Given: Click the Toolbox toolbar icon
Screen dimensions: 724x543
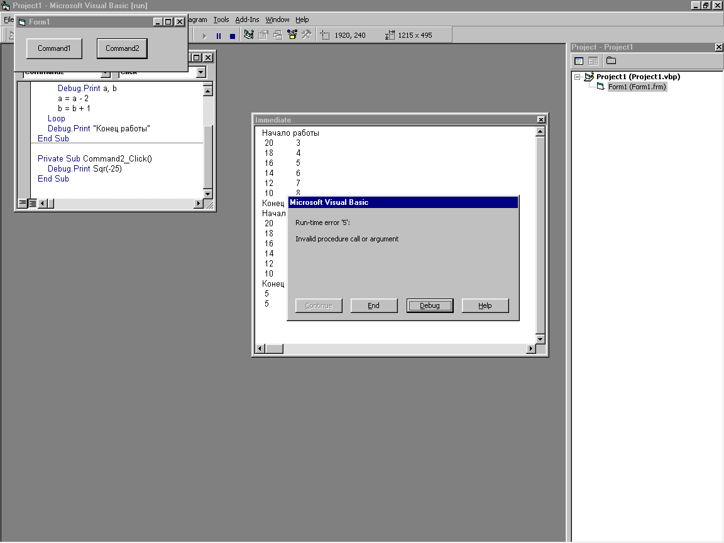Looking at the screenshot, I should pyautogui.click(x=307, y=35).
